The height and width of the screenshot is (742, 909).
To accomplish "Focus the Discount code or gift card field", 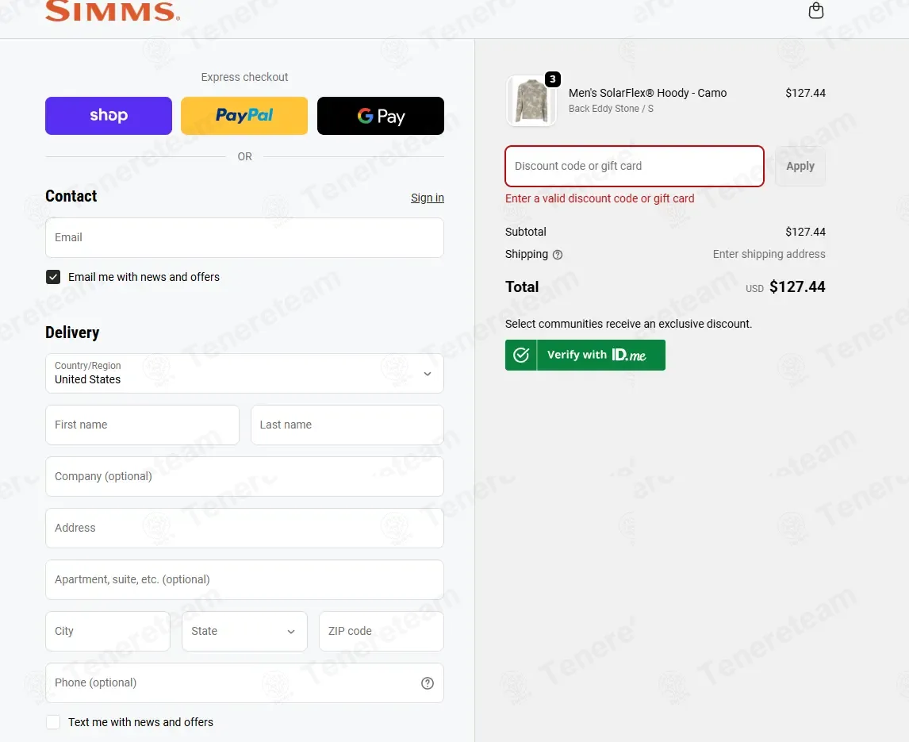I will (x=635, y=166).
